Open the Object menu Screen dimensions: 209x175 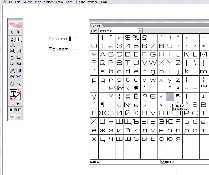pos(48,2)
